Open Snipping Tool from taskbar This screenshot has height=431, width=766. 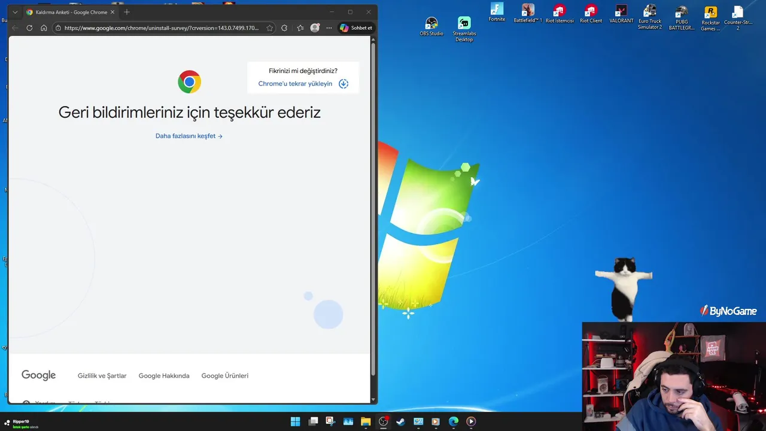pyautogui.click(x=330, y=421)
